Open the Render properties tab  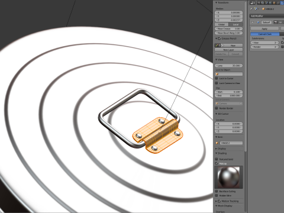tap(259, 3)
